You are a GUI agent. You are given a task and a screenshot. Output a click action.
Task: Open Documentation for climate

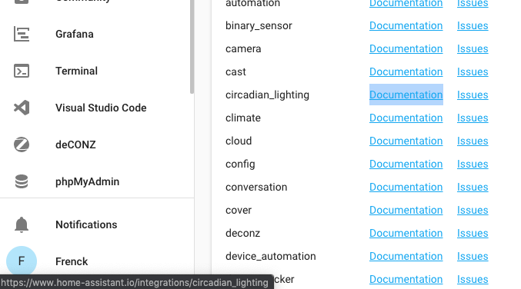click(406, 118)
